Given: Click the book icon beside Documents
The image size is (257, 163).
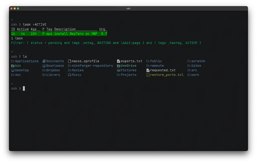Looking at the screenshot, I should (x=44, y=61).
